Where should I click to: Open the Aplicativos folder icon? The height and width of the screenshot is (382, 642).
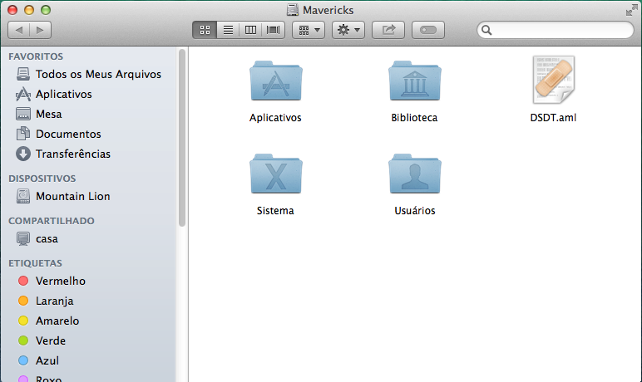(x=275, y=83)
